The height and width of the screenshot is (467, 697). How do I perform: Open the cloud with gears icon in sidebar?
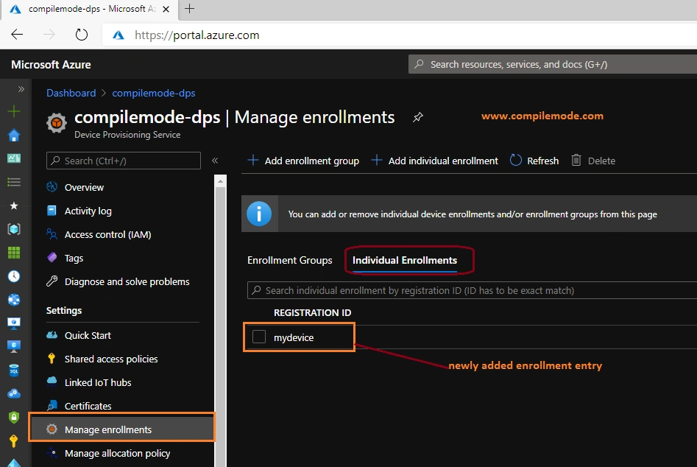click(14, 393)
